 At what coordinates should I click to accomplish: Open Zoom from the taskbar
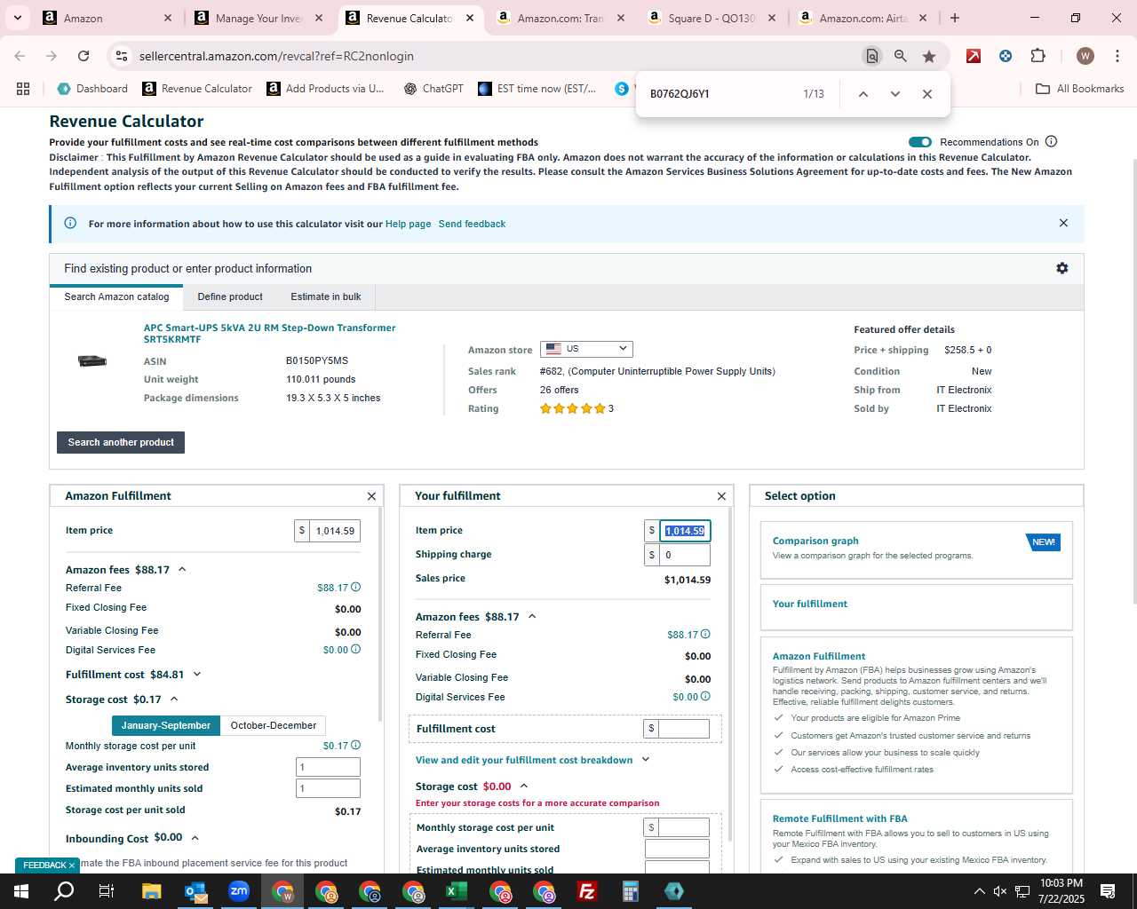tap(239, 891)
